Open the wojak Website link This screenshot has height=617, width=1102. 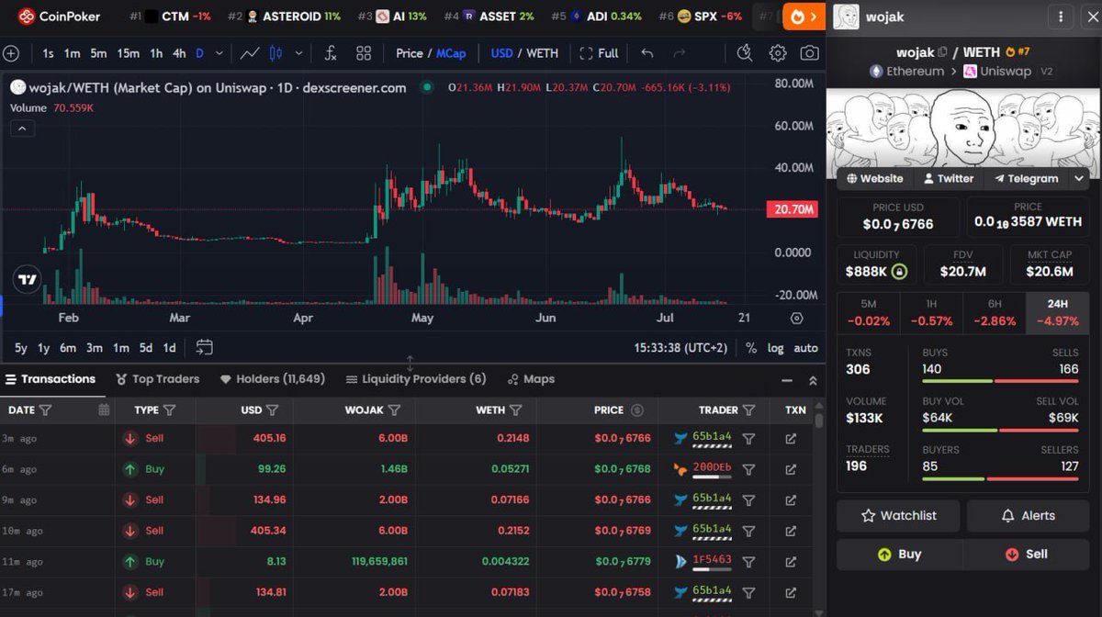874,178
